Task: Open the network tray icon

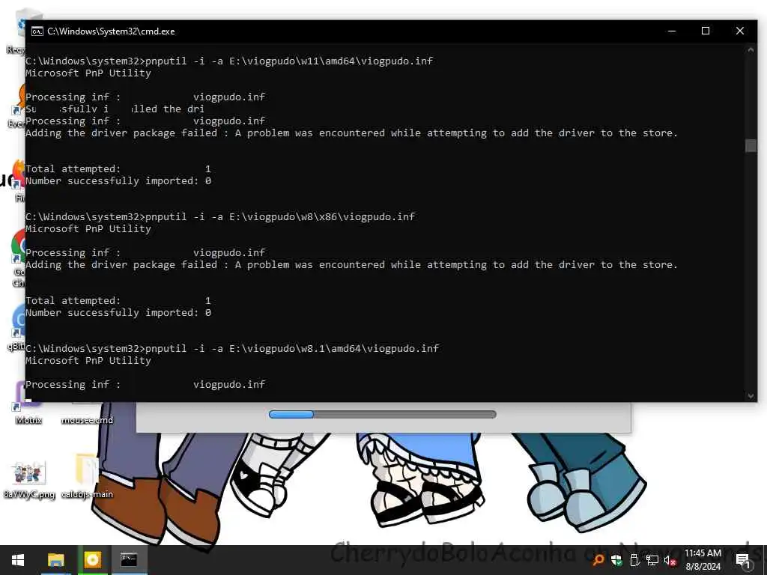Action: click(652, 560)
